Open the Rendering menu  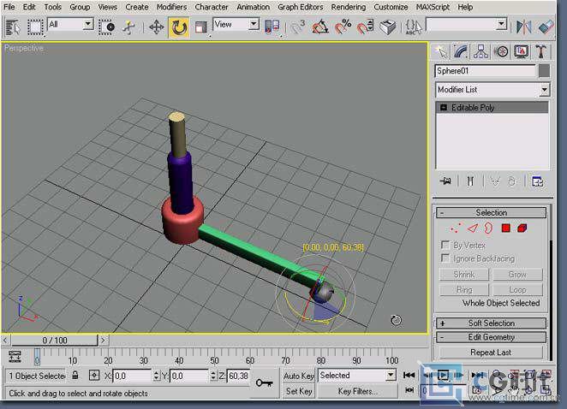[x=349, y=7]
